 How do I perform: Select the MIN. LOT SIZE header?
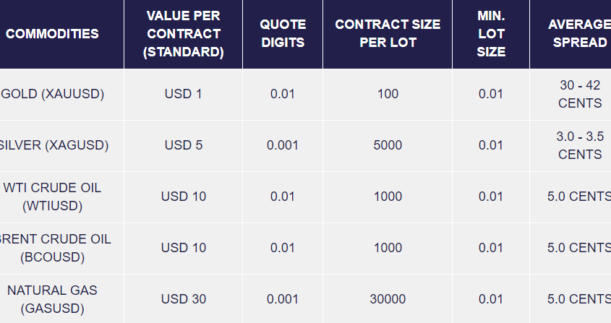pyautogui.click(x=491, y=34)
